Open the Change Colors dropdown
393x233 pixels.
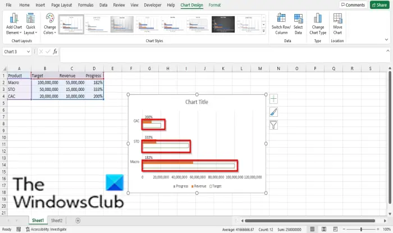pyautogui.click(x=49, y=24)
